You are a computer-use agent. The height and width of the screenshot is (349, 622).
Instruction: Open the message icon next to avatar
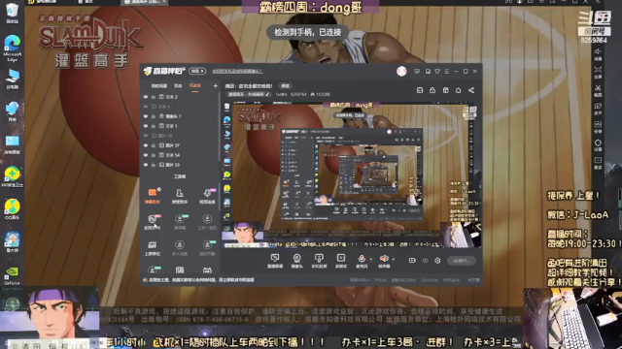pyautogui.click(x=417, y=71)
